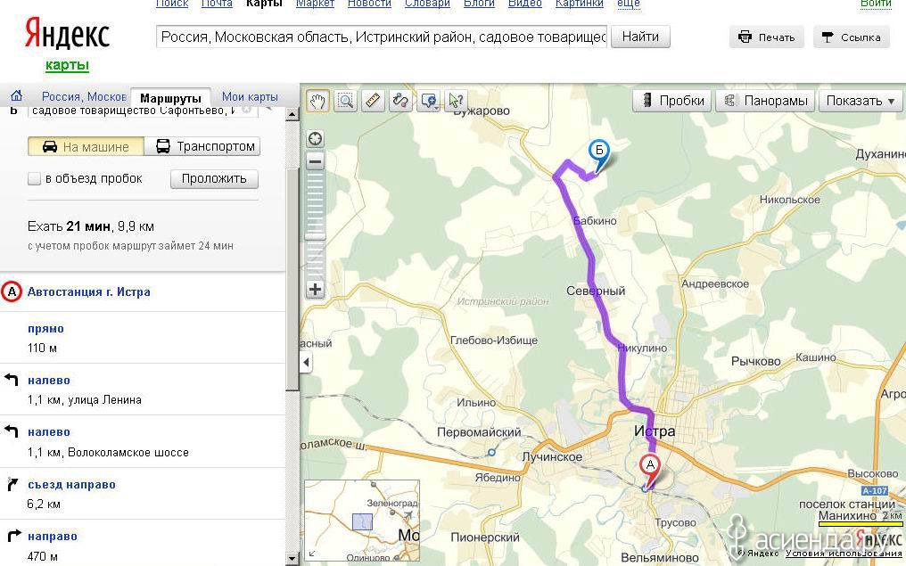906x566 pixels.
Task: Toggle the Пробки traffic layer
Action: [672, 101]
